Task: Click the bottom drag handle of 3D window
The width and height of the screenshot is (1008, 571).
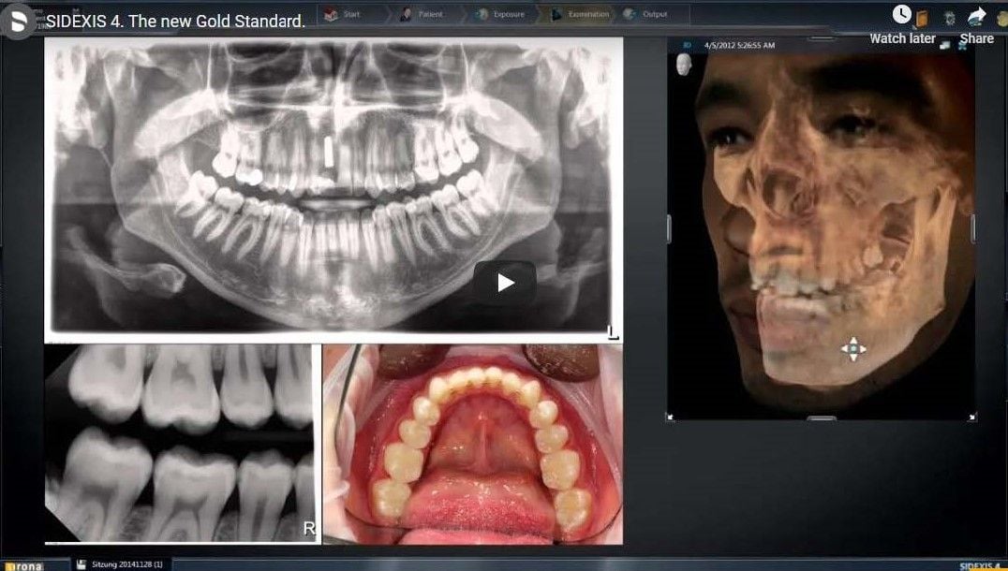Action: [821, 418]
